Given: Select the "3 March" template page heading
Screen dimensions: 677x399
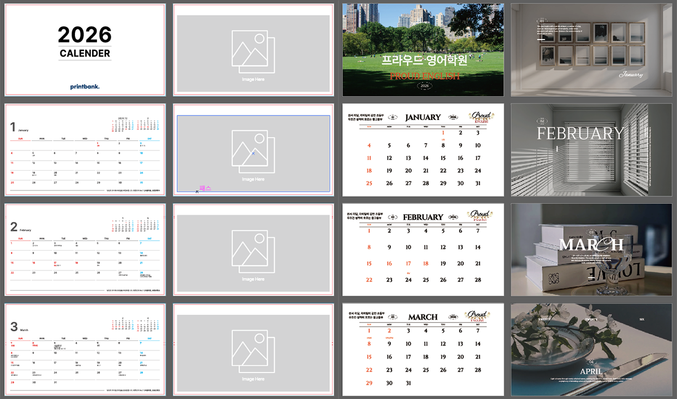Looking at the screenshot, I should [x=19, y=327].
